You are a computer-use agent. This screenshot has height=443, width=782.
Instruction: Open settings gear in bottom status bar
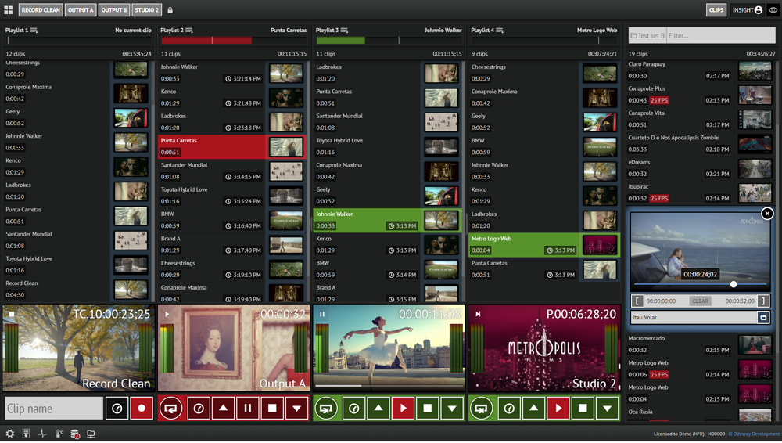[9, 434]
